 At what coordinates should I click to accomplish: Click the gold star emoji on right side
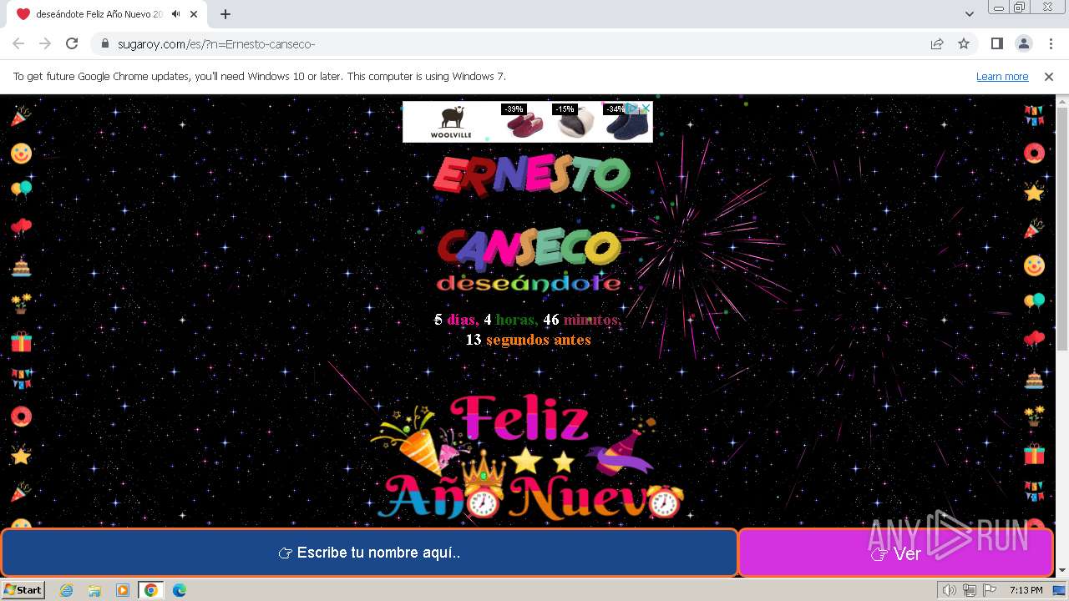point(1034,192)
